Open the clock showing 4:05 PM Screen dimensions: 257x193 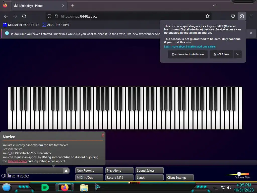(244, 187)
